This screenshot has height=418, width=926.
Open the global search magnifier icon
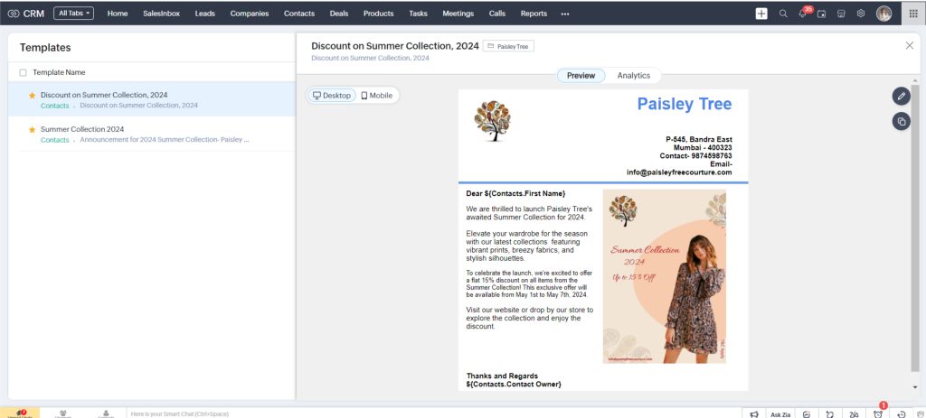[x=783, y=14]
